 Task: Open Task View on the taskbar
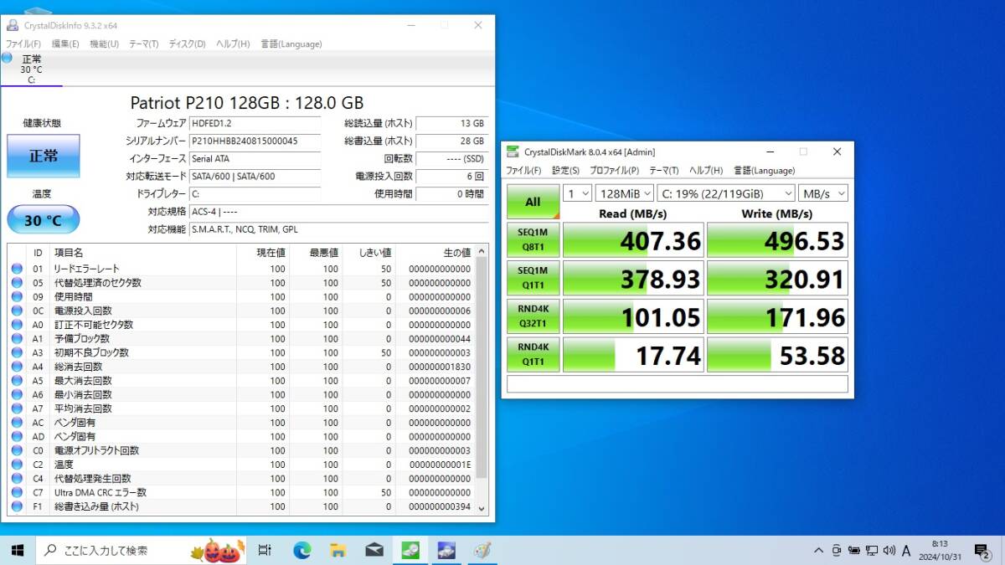(265, 550)
